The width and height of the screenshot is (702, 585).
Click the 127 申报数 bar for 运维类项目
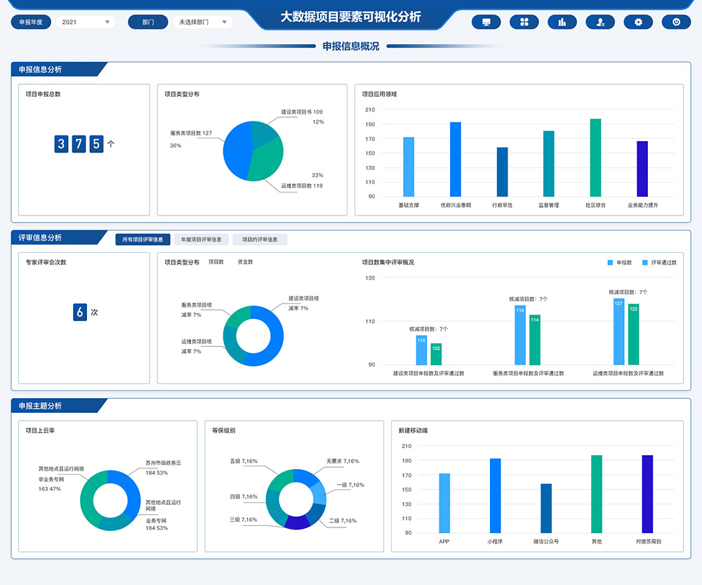point(618,332)
